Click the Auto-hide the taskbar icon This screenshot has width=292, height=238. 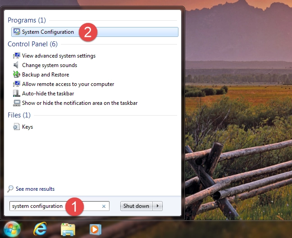[17, 93]
